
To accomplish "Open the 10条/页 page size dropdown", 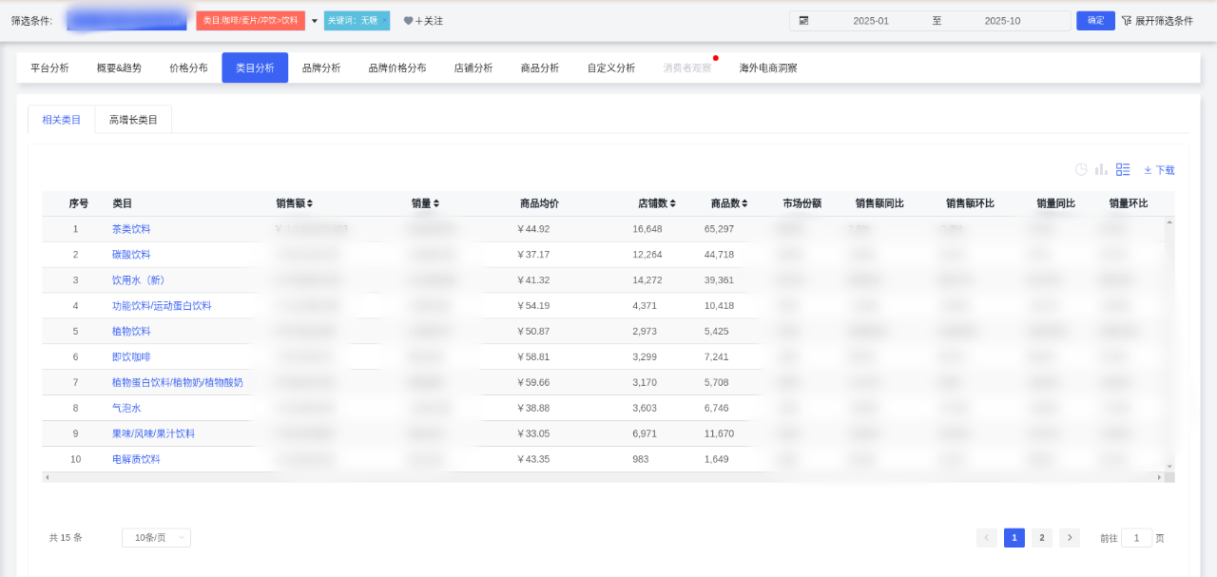I will (156, 538).
